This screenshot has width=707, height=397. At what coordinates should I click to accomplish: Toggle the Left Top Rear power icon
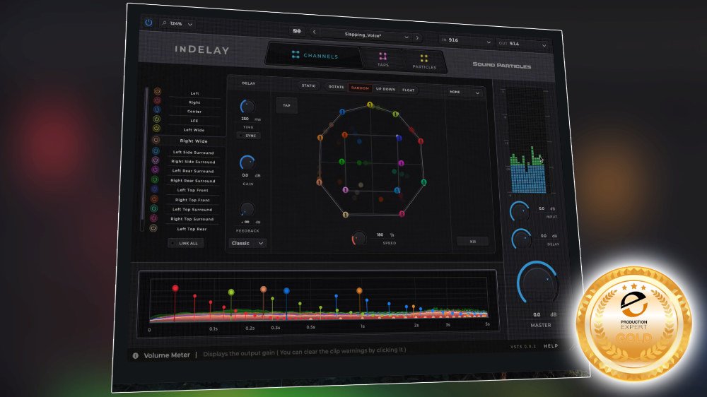153,228
